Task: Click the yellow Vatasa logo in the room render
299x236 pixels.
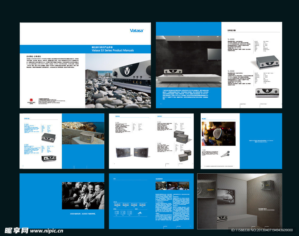Action: tap(210, 189)
